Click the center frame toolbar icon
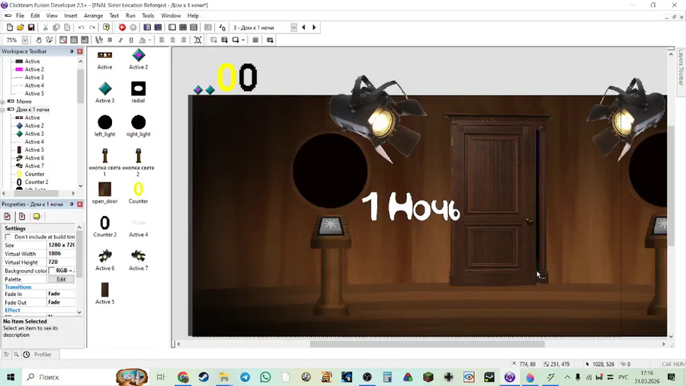 197,40
